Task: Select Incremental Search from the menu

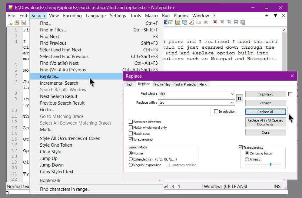Action: [x=76, y=83]
